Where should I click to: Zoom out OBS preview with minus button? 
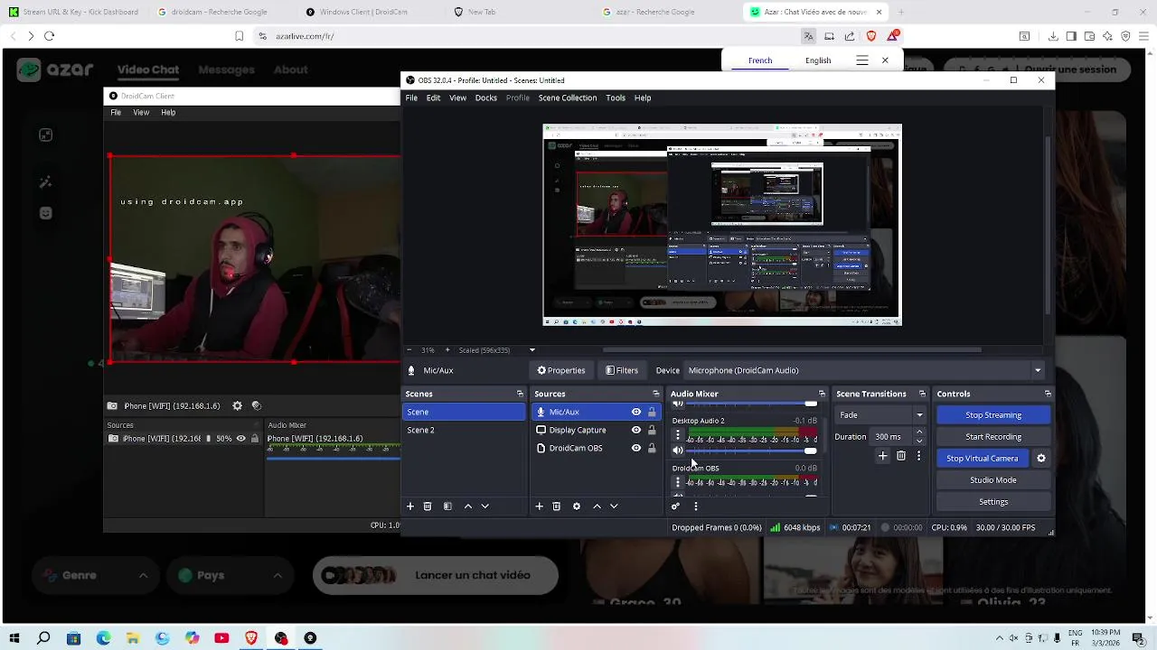409,350
